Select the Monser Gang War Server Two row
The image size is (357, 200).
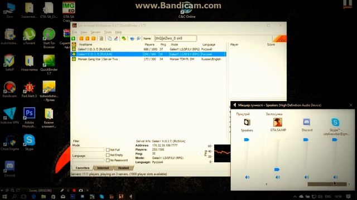coord(149,59)
